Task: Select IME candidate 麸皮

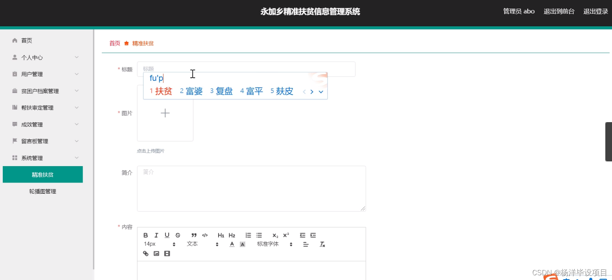Action: [282, 92]
